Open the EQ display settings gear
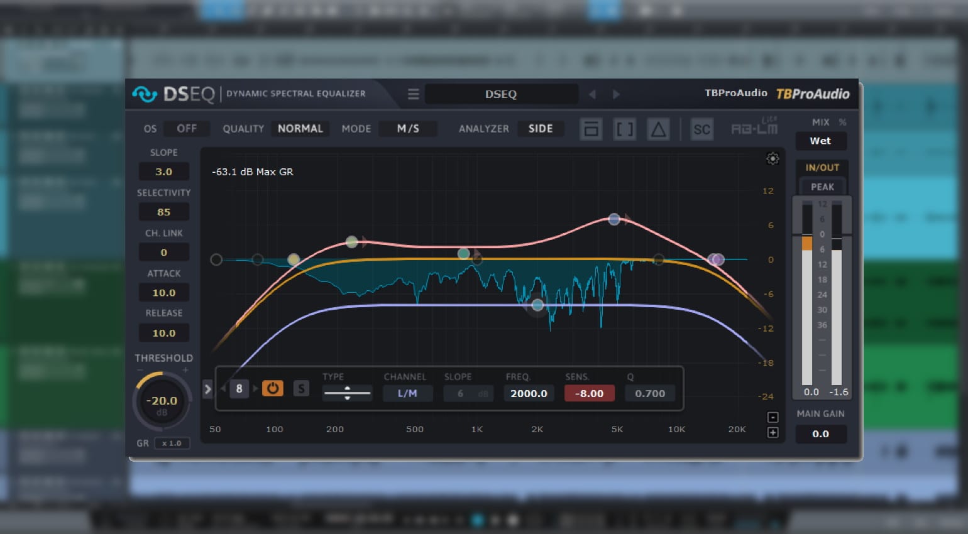Image resolution: width=968 pixels, height=534 pixels. pos(773,159)
